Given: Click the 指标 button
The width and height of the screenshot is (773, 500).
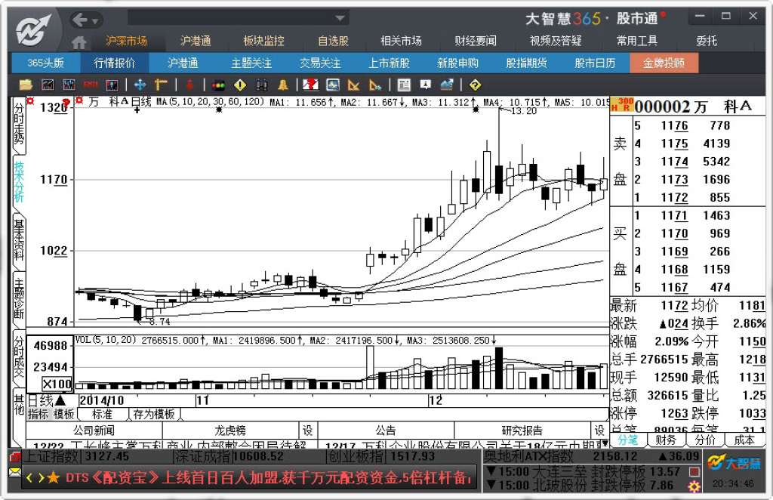Looking at the screenshot, I should point(38,414).
